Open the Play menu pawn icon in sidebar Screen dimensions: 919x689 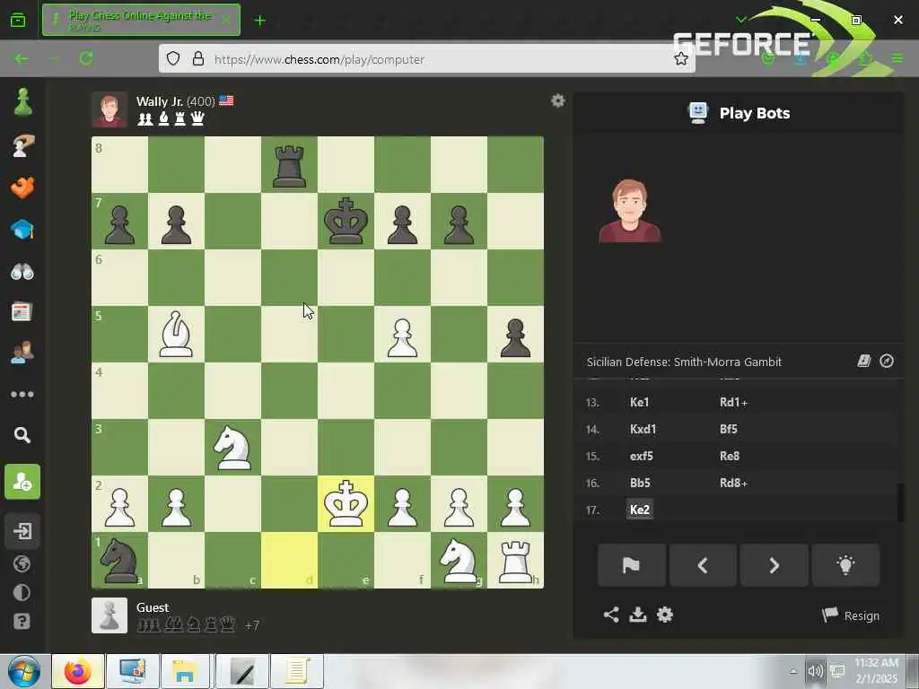point(22,102)
